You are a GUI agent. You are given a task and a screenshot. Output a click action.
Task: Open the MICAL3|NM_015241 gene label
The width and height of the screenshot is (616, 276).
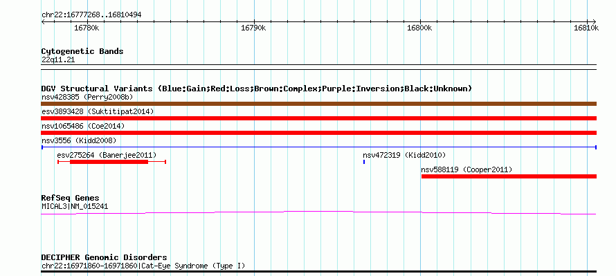coord(75,207)
